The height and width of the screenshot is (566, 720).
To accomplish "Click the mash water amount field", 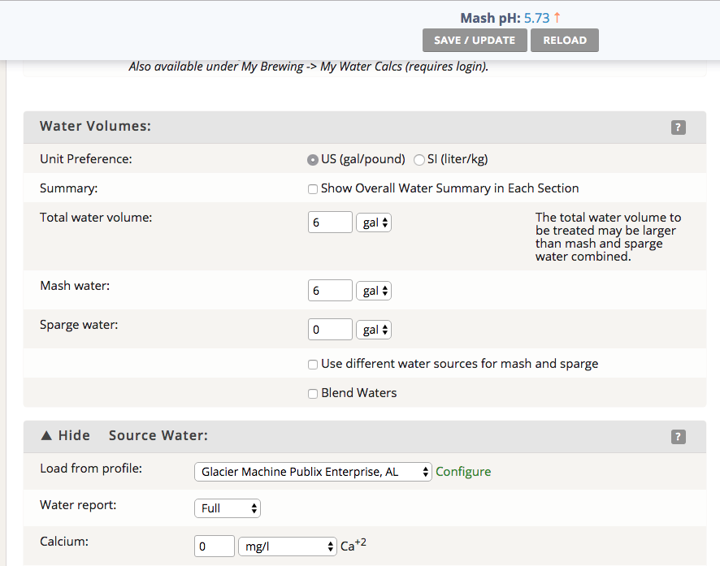I will click(x=330, y=291).
